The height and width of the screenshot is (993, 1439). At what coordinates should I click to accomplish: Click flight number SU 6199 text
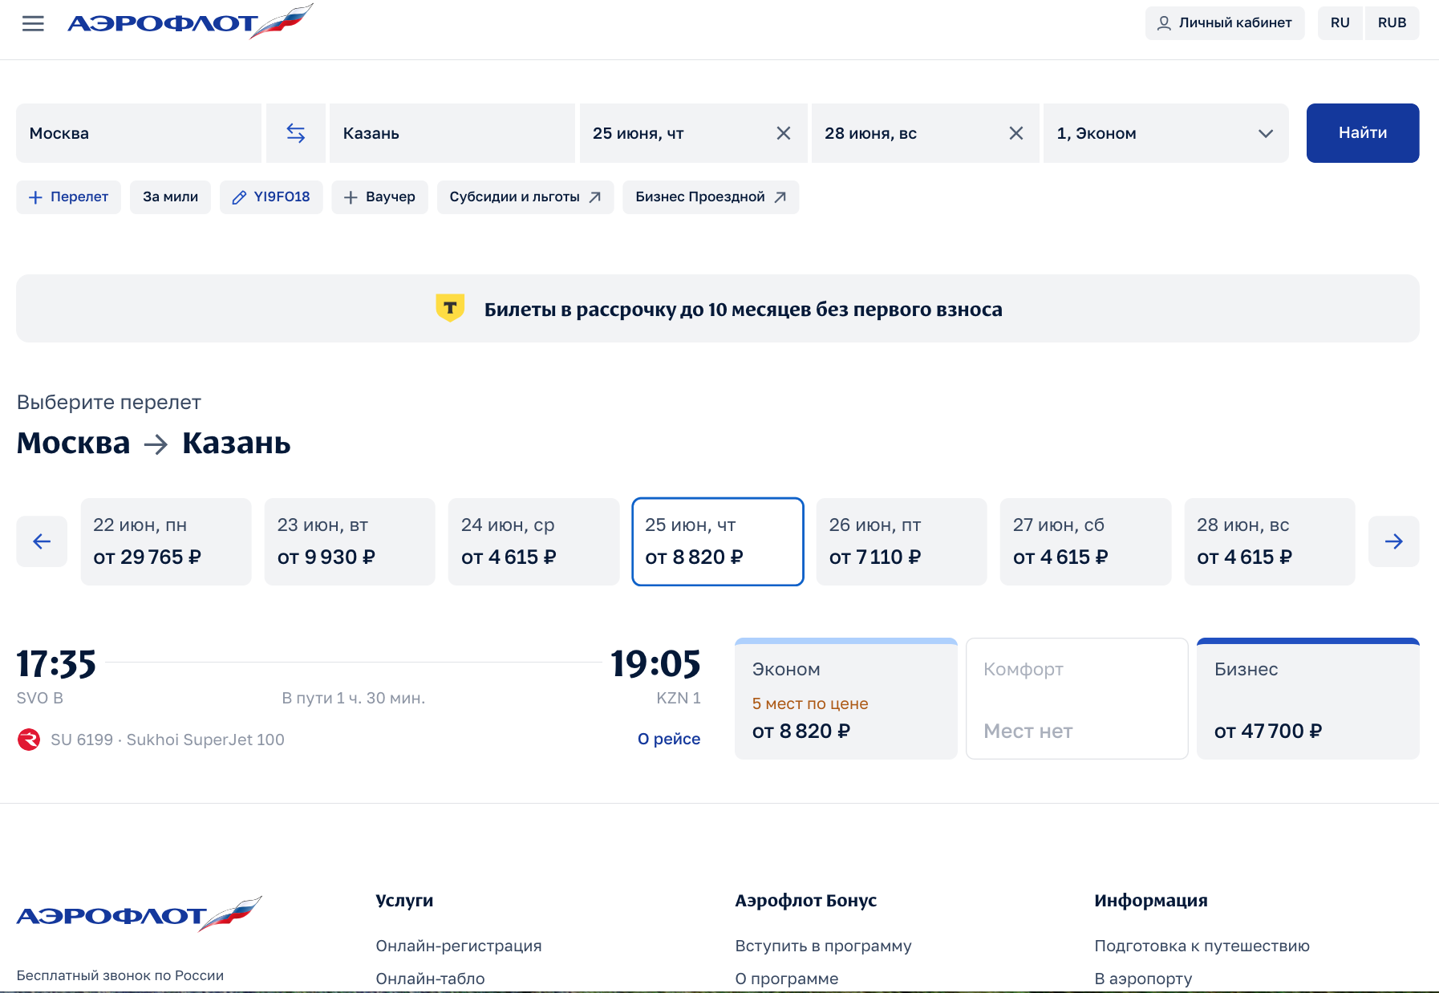point(82,740)
